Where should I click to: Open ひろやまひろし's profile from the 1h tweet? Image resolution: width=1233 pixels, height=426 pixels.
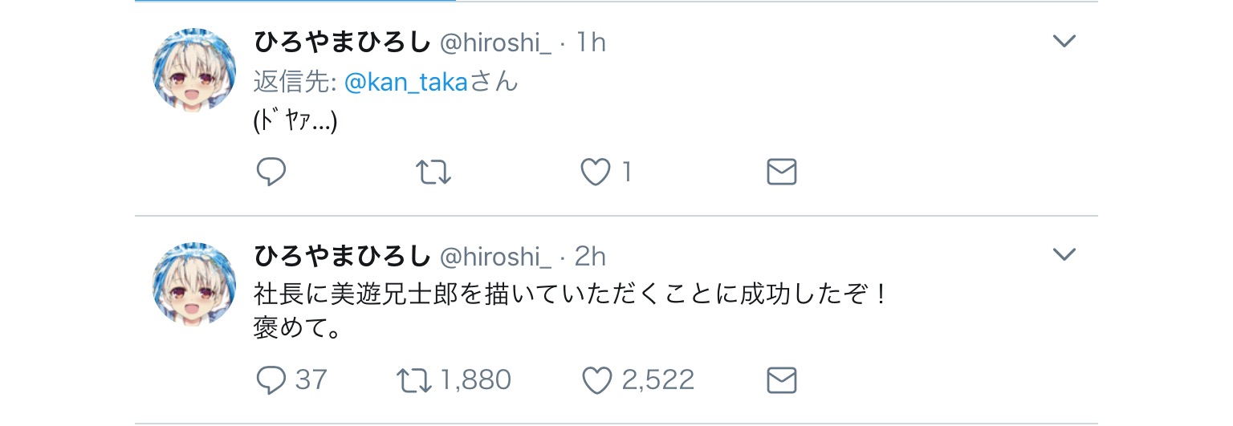(x=342, y=43)
